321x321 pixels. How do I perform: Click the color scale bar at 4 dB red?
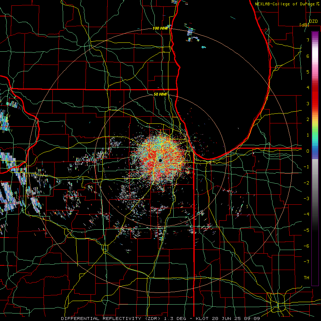315,88
